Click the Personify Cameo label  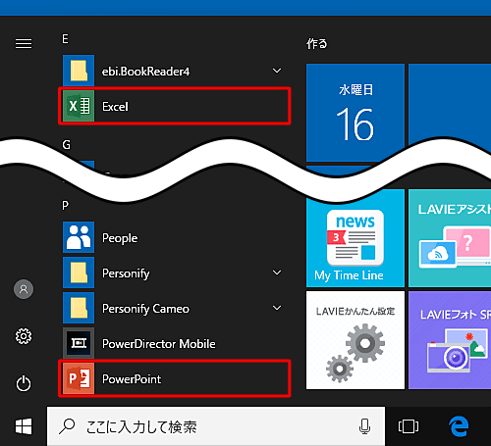[145, 309]
